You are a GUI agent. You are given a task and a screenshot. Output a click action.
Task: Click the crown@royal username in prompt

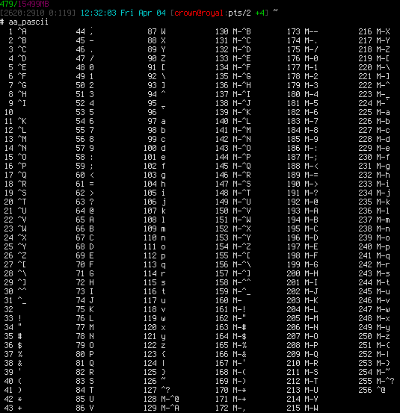[199, 13]
